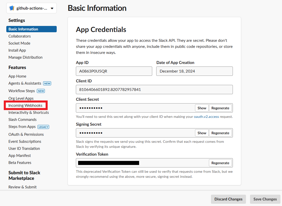Click the Settings section heading
This screenshot has width=282, height=206.
[x=17, y=20]
